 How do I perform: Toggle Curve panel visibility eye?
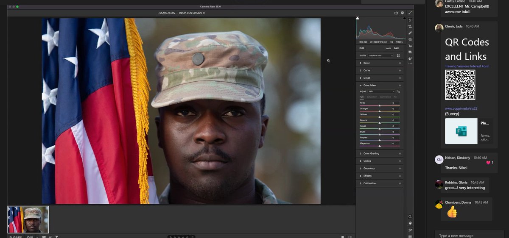point(400,70)
